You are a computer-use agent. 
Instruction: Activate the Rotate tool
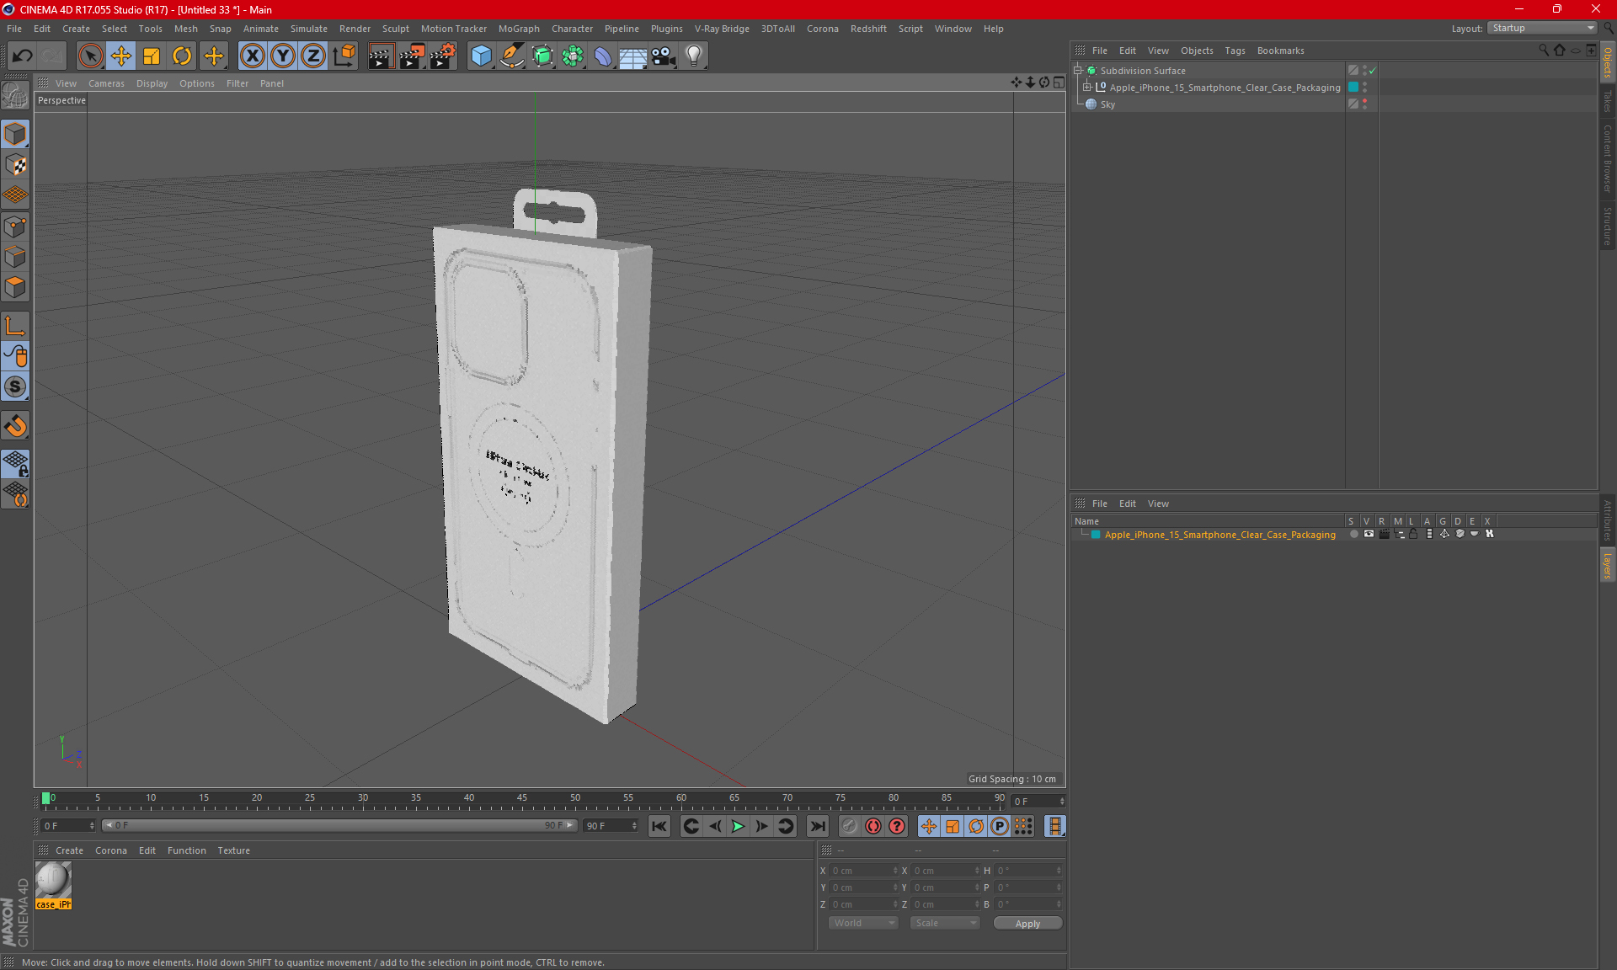[182, 56]
